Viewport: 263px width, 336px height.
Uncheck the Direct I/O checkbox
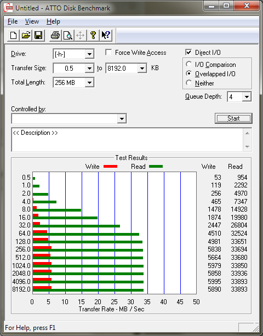[188, 52]
